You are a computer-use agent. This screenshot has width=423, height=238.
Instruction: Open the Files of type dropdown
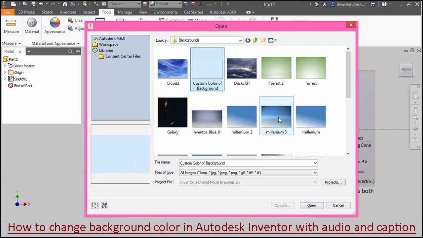249,173
